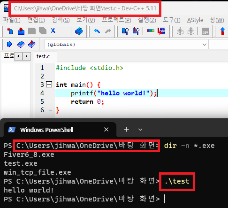Click the blue right-arrow Insert icon
Screen dimensions: 228x208
tap(9, 44)
